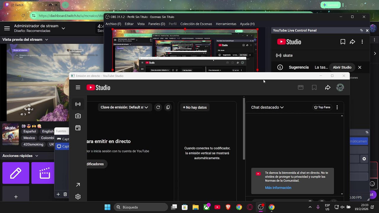Click the Twitch pencil edit quick action
The width and height of the screenshot is (379, 213).
pos(16,173)
